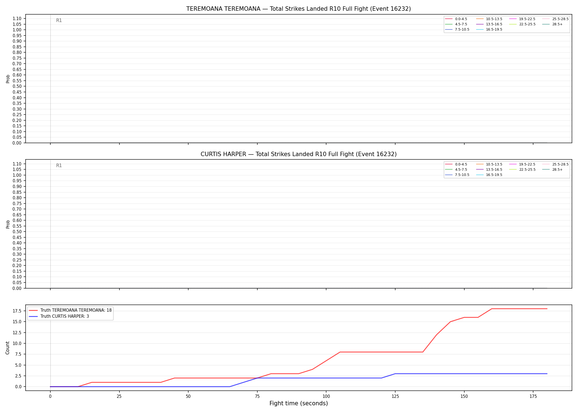The height and width of the screenshot is (413, 578).
Task: Click x-axis tick label '50'
Action: 188,396
